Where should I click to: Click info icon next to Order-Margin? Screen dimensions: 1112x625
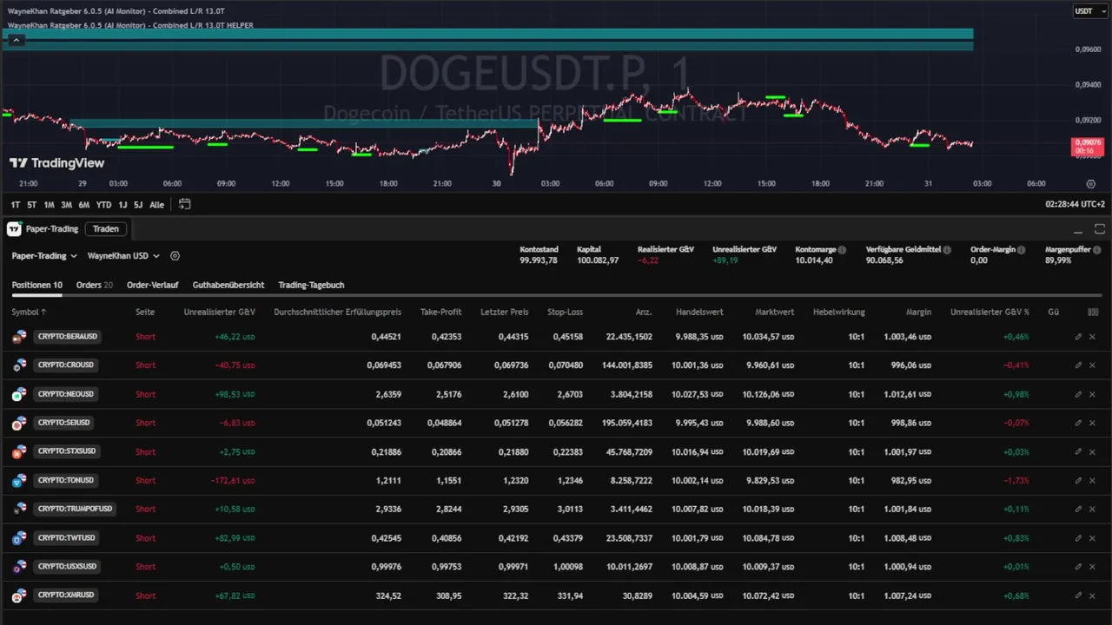[1021, 250]
